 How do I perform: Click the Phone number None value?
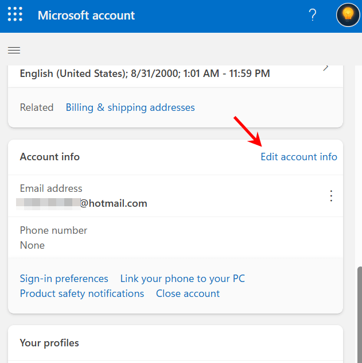pyautogui.click(x=32, y=245)
